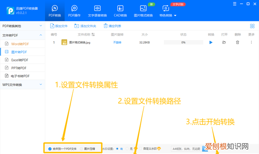The width and height of the screenshot is (259, 154).
Task: Open 图片格式转换 tab
Action: click(143, 11)
